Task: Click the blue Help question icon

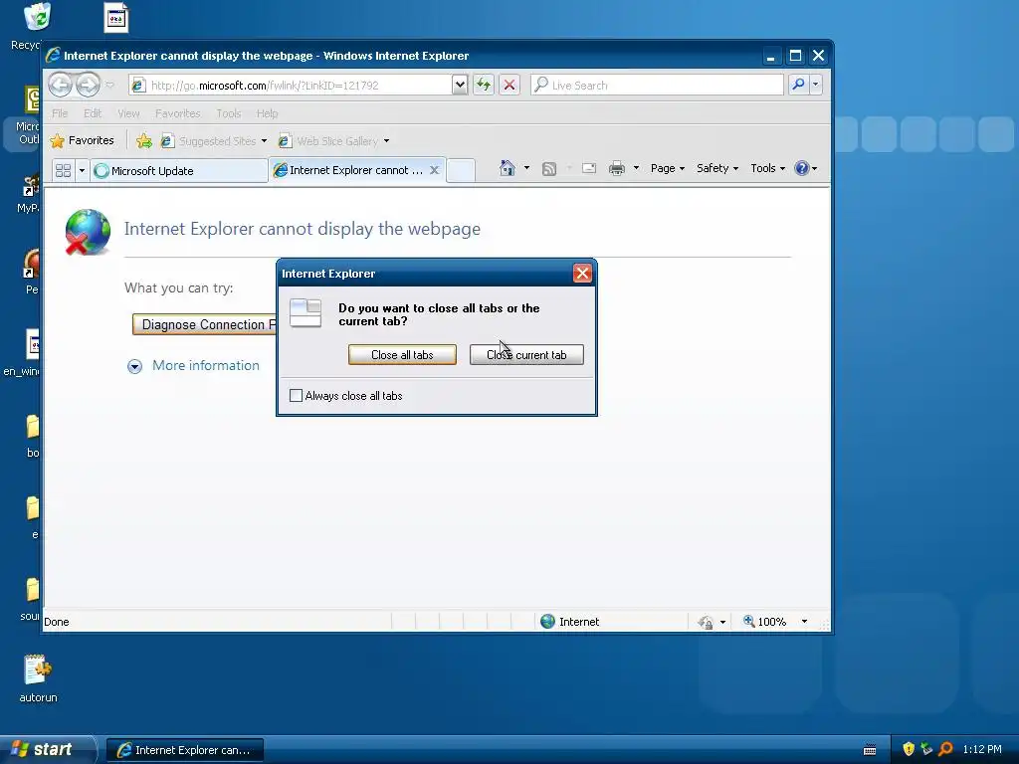Action: point(802,168)
